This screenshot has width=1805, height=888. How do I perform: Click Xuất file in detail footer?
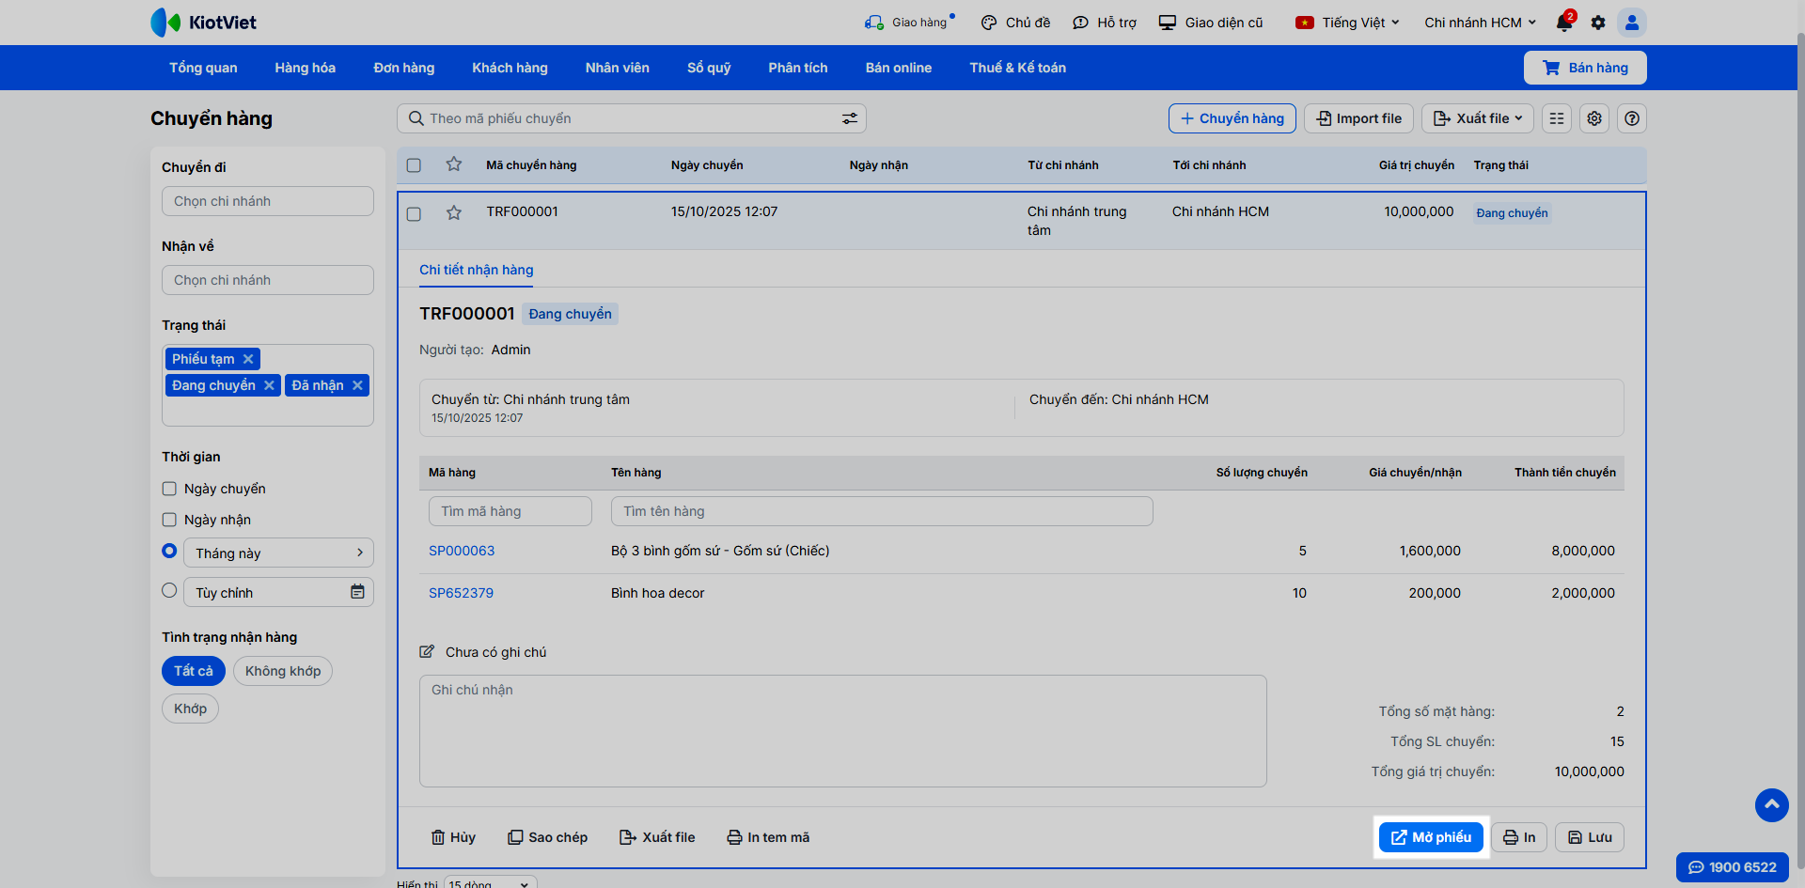pyautogui.click(x=657, y=837)
